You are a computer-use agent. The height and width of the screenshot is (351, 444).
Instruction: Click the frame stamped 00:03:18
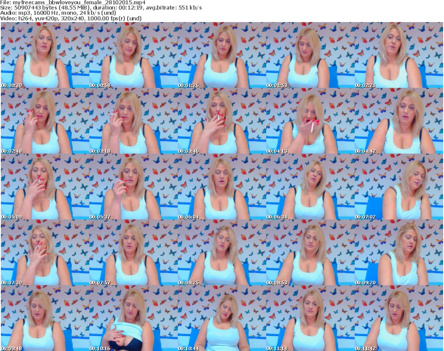coord(134,121)
